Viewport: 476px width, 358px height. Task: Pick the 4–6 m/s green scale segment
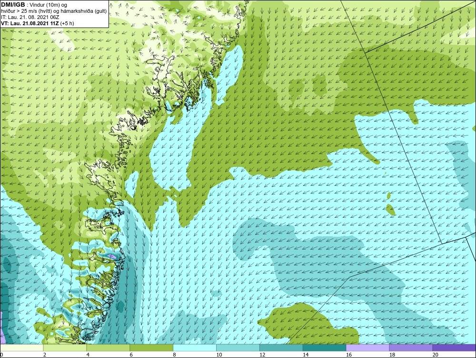(x=108, y=348)
